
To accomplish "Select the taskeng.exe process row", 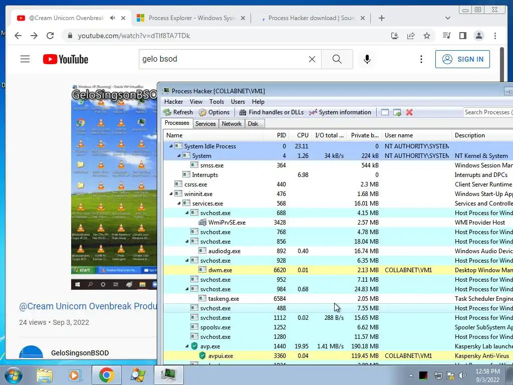I will click(x=338, y=299).
